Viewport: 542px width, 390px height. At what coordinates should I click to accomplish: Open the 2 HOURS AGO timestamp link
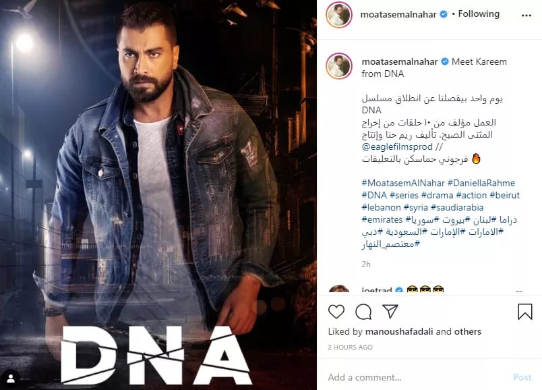350,347
